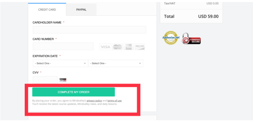Click the Tax/VAT label
This screenshot has width=253, height=123.
170,3
